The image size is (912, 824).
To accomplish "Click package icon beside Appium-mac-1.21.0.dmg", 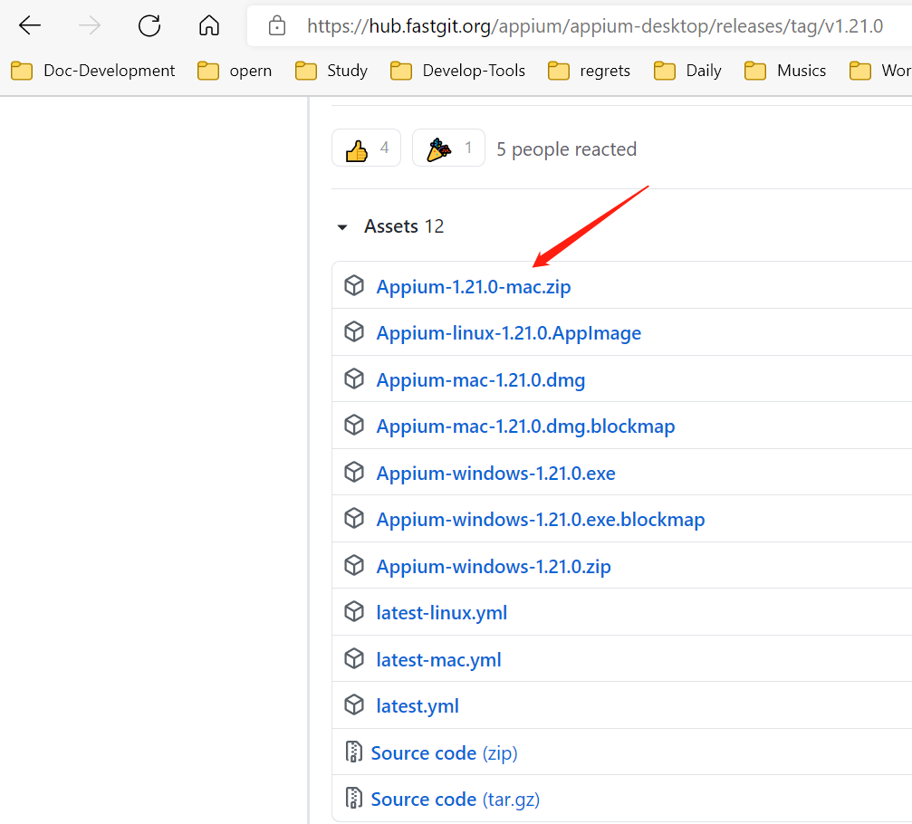I will pyautogui.click(x=353, y=378).
